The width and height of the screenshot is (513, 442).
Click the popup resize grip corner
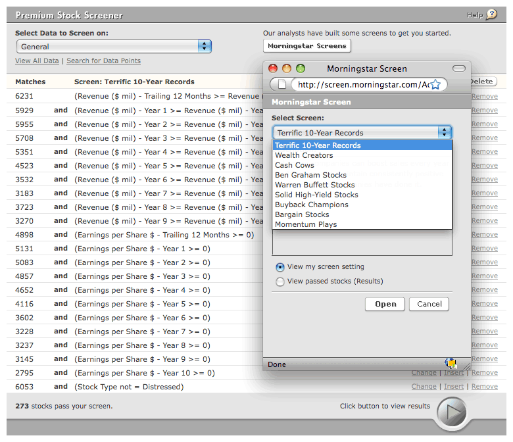click(467, 366)
